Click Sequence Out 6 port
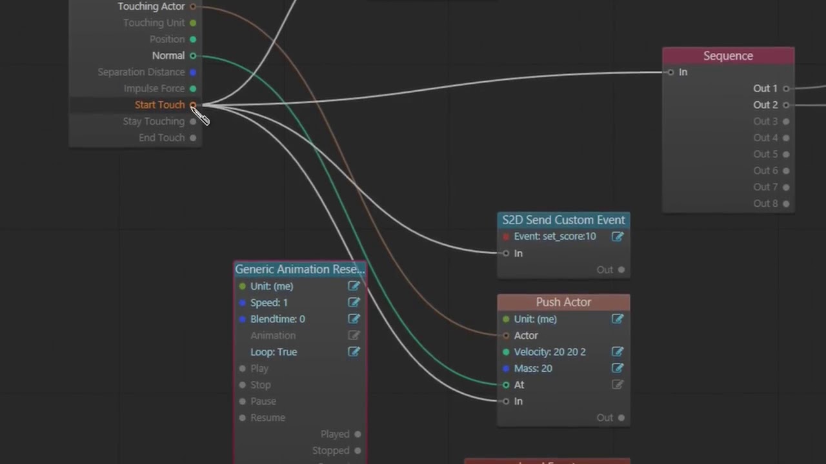Image resolution: width=826 pixels, height=464 pixels. [x=786, y=171]
